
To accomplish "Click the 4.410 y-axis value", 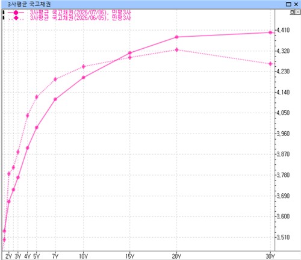I will 283,30.
